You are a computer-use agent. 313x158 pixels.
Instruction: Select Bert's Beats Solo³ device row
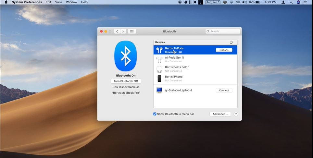click(x=195, y=69)
